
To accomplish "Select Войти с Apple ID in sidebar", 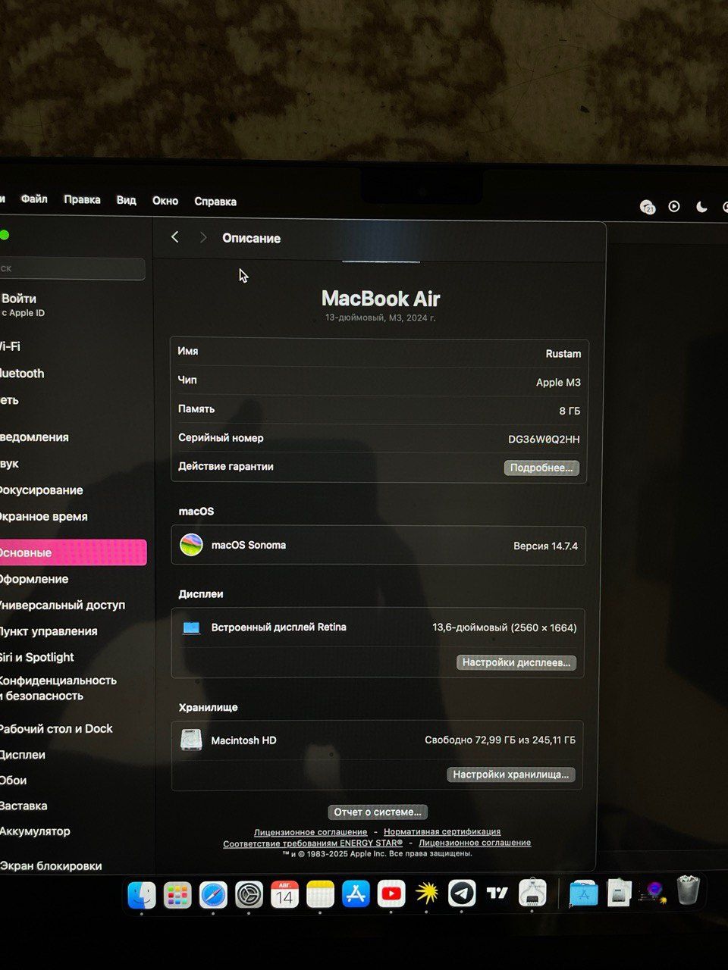I will (x=23, y=305).
